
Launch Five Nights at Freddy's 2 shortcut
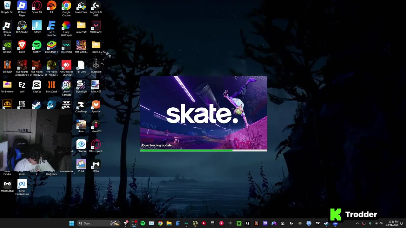click(37, 68)
